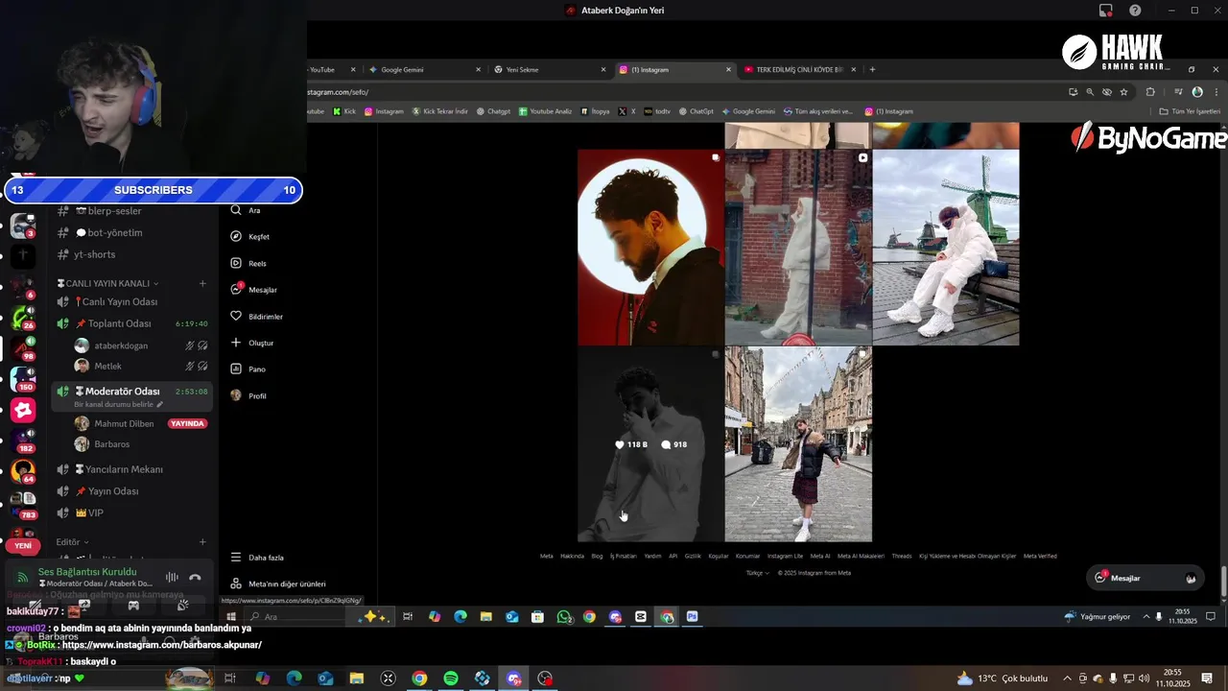The height and width of the screenshot is (691, 1228).
Task: Open Profil in Instagram sidebar
Action: [249, 395]
